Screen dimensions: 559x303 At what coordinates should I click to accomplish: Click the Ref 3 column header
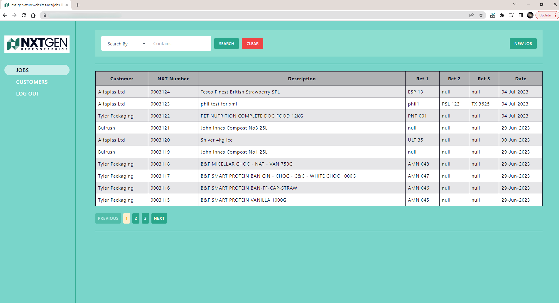tap(484, 79)
